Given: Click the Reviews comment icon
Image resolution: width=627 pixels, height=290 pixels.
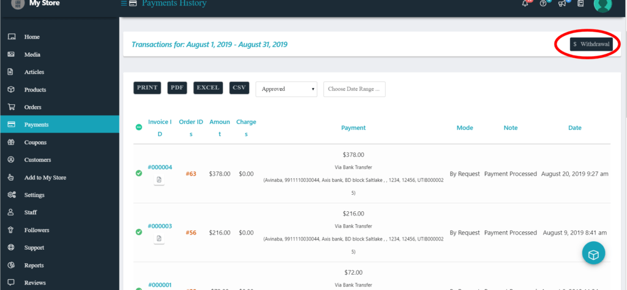Looking at the screenshot, I should (11, 283).
